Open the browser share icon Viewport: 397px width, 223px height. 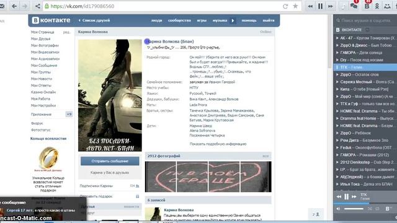coord(37,6)
